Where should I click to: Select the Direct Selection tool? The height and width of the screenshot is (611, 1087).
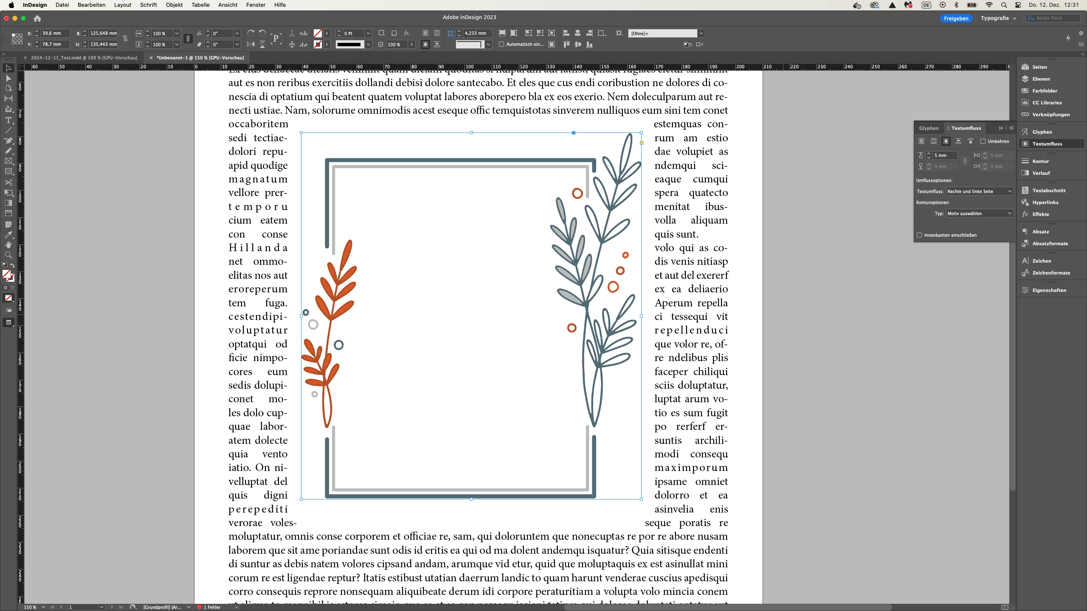(x=8, y=78)
